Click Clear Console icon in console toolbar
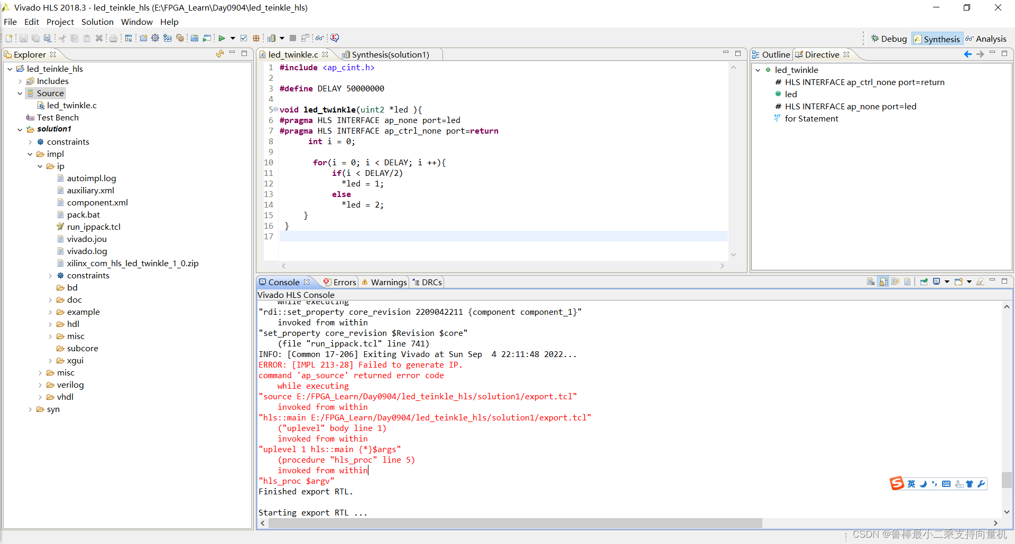1015x544 pixels. click(871, 282)
